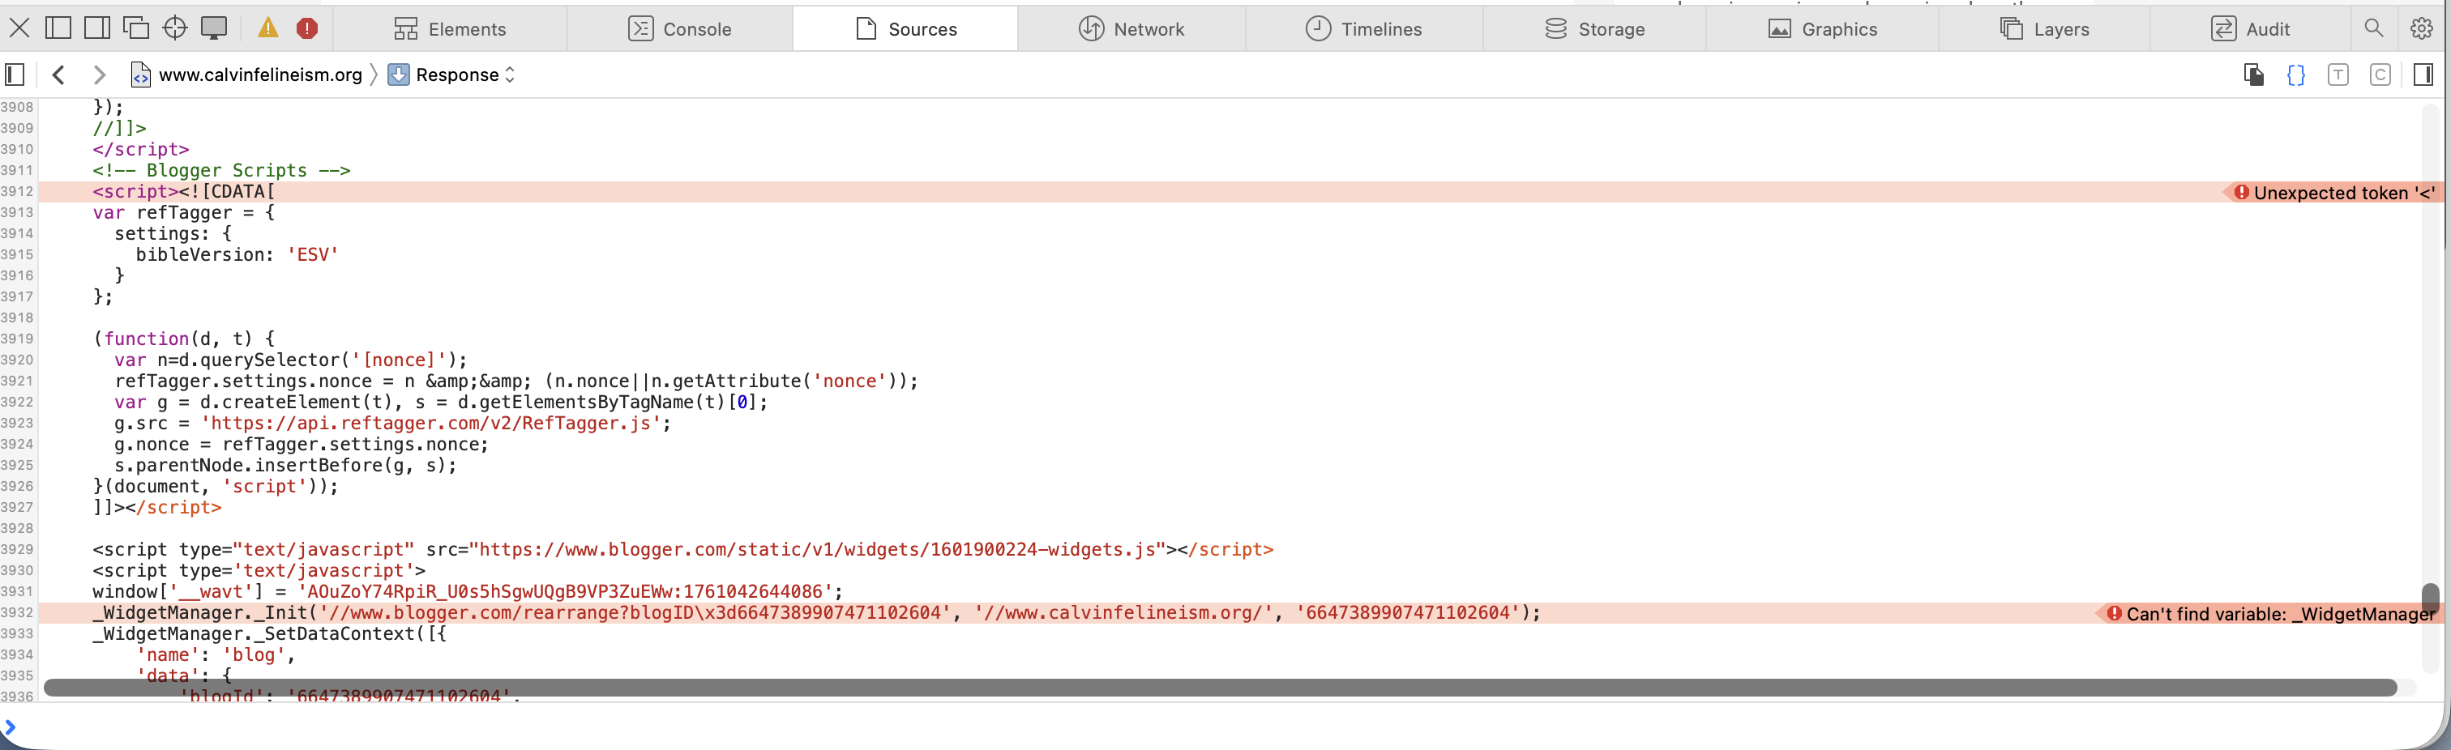The width and height of the screenshot is (2451, 750).
Task: View the Layers tab
Action: [x=2044, y=29]
